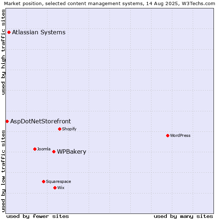219x219 pixels.
Task: Click 'used by low traffic sites' axis label
Action: 3,171
